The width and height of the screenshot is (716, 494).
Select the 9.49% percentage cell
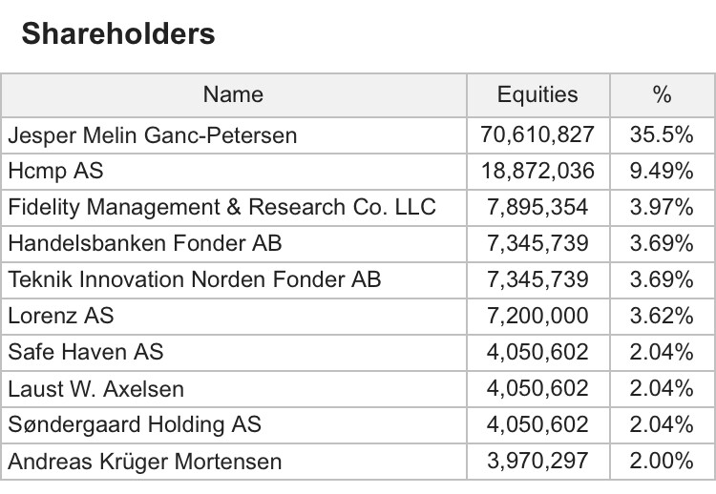coord(661,172)
